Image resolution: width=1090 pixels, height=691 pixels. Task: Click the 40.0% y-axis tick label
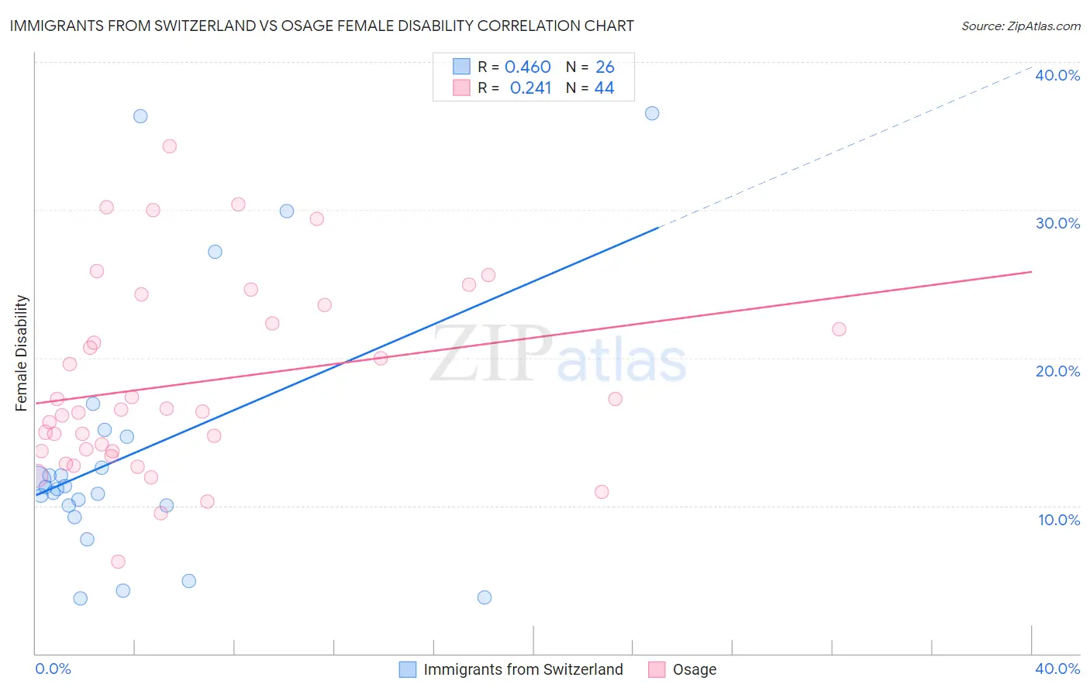pos(1057,75)
